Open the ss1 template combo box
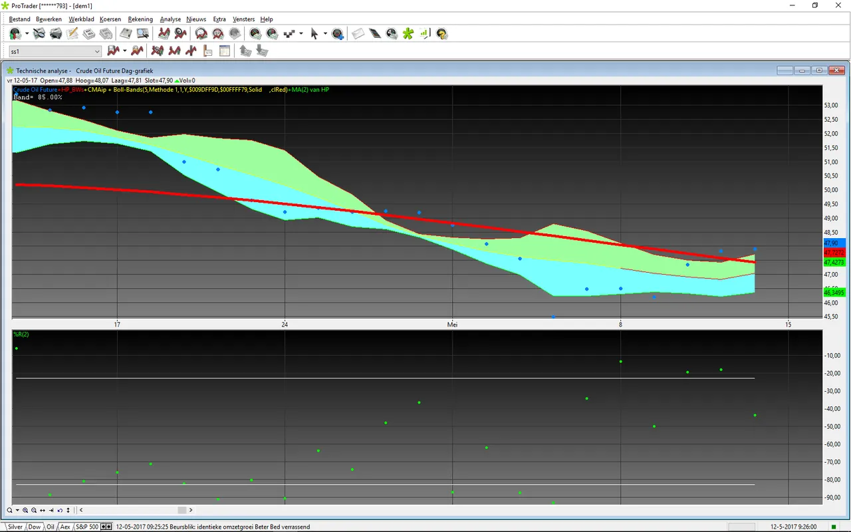851x532 pixels. point(55,51)
